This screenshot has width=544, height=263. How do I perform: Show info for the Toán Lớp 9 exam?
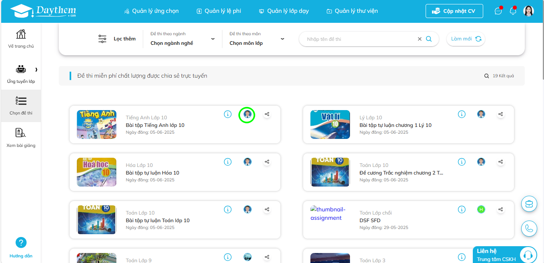tap(228, 257)
